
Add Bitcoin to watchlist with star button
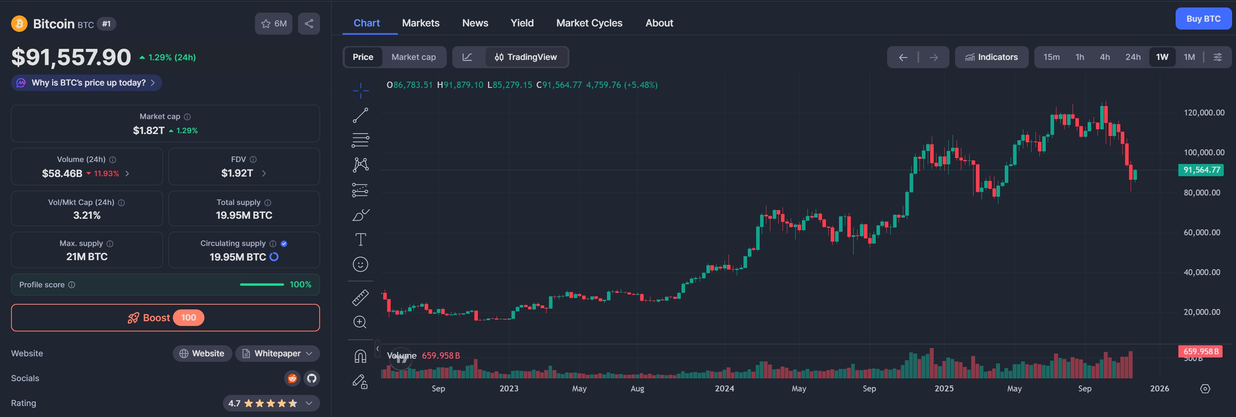[x=273, y=24]
